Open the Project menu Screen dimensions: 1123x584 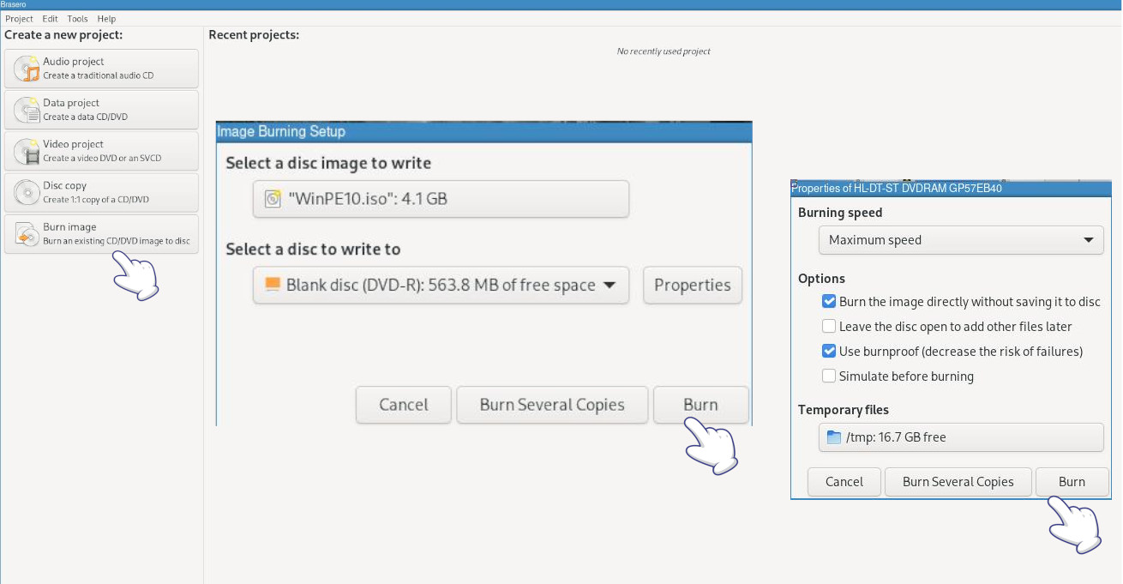click(19, 19)
